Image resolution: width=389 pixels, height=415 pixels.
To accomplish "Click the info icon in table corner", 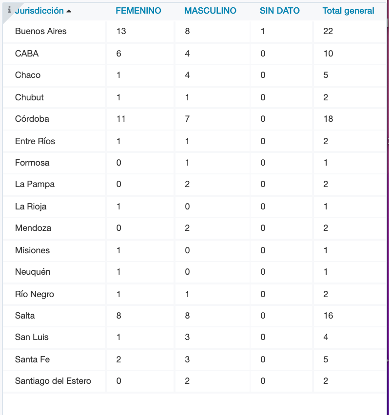I will (9, 10).
